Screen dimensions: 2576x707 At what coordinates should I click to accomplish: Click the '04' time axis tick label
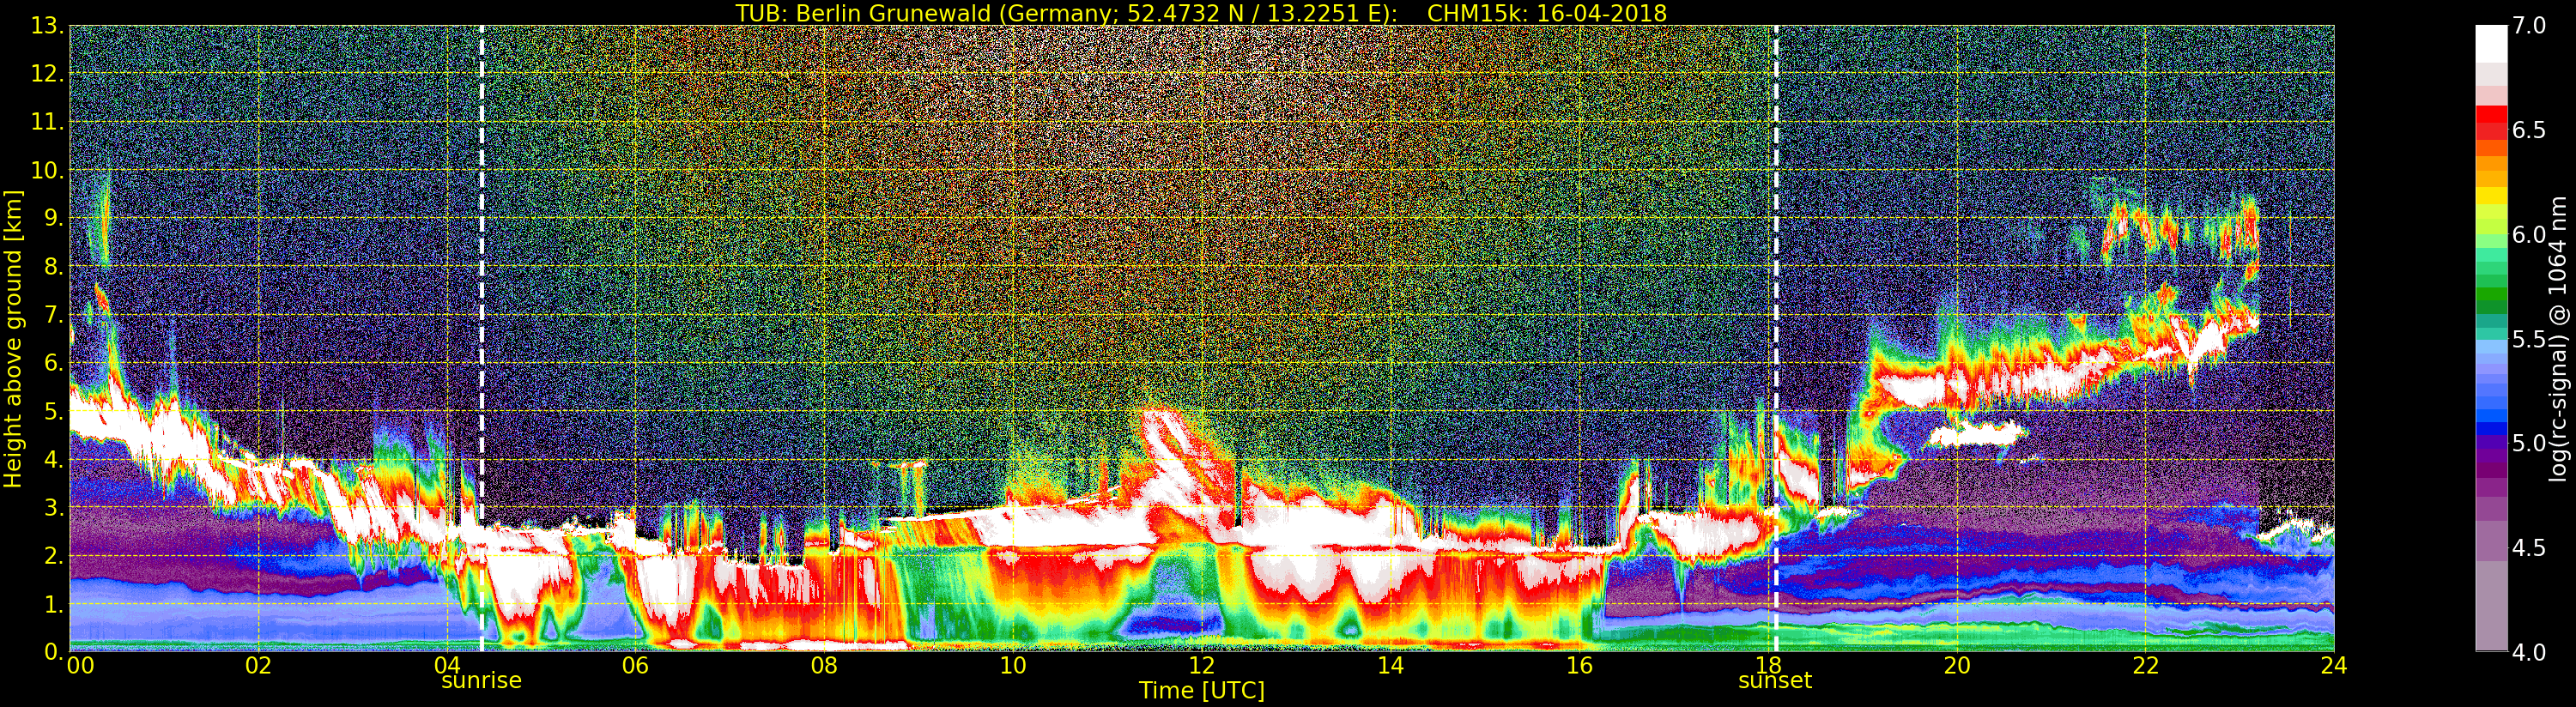pyautogui.click(x=447, y=666)
